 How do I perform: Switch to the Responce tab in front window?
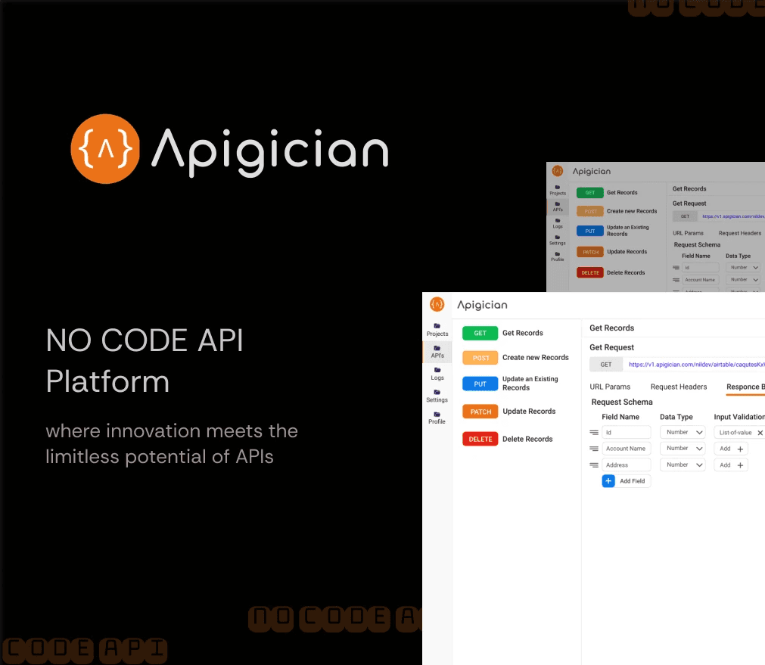pyautogui.click(x=745, y=387)
